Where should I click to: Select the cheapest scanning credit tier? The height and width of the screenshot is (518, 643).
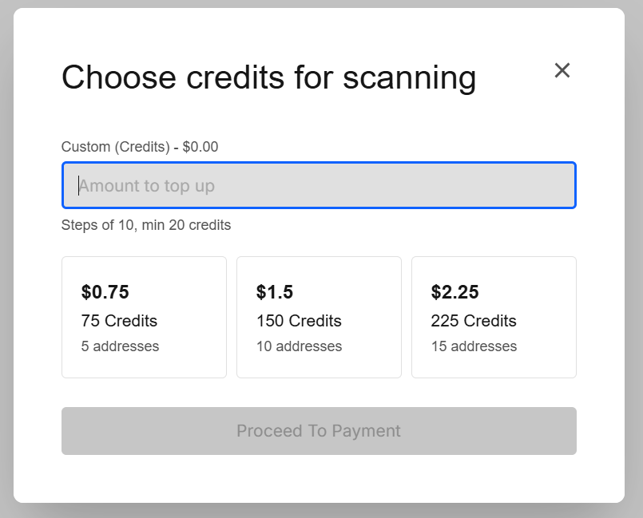[x=144, y=316]
